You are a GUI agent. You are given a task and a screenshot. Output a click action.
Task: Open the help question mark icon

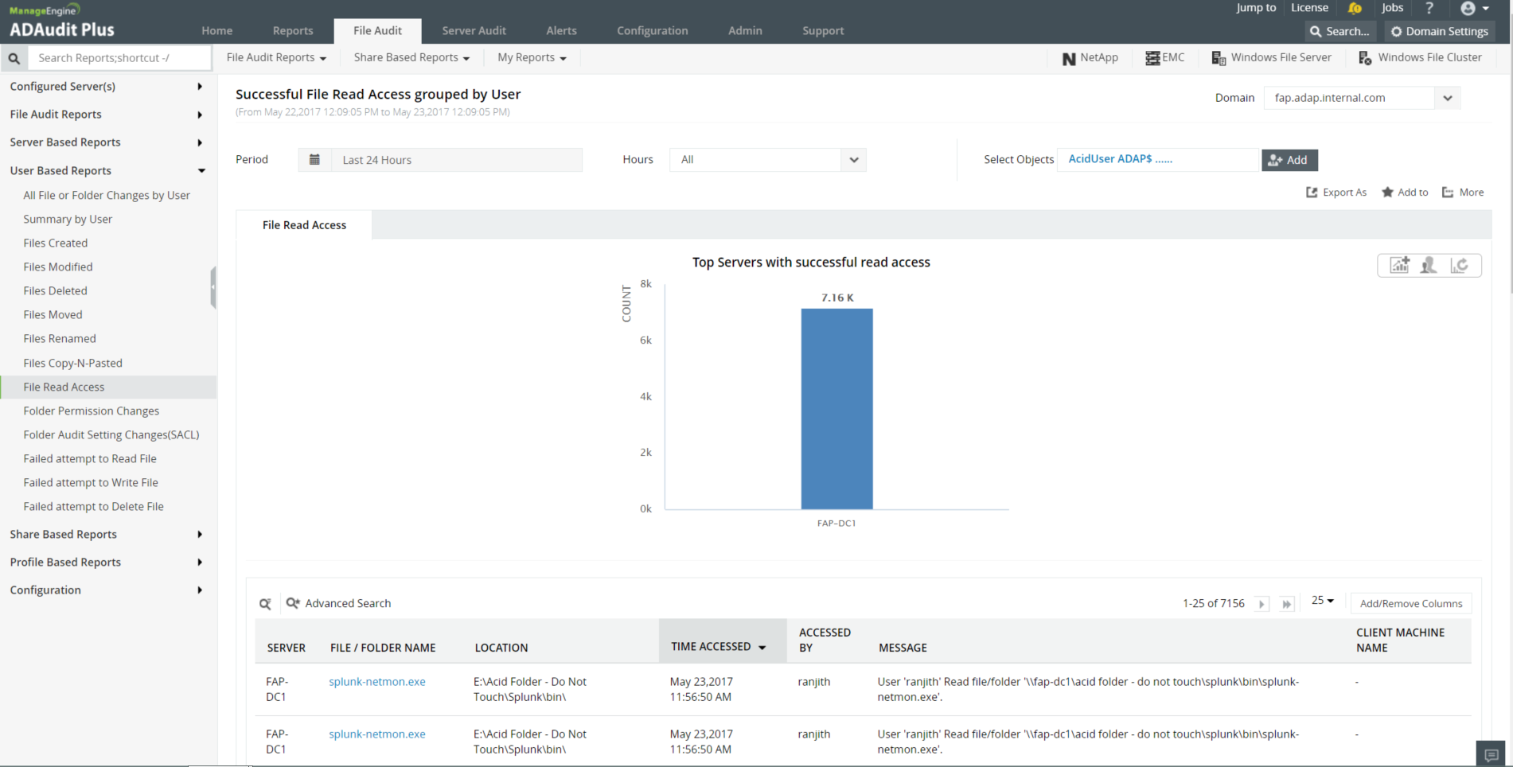1429,9
